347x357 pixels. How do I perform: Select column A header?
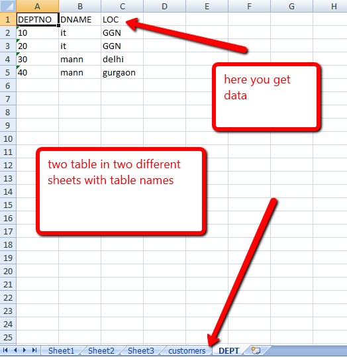(x=37, y=6)
